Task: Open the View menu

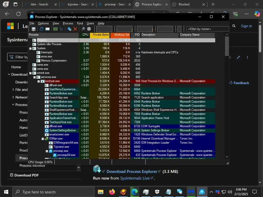Action: [56, 23]
